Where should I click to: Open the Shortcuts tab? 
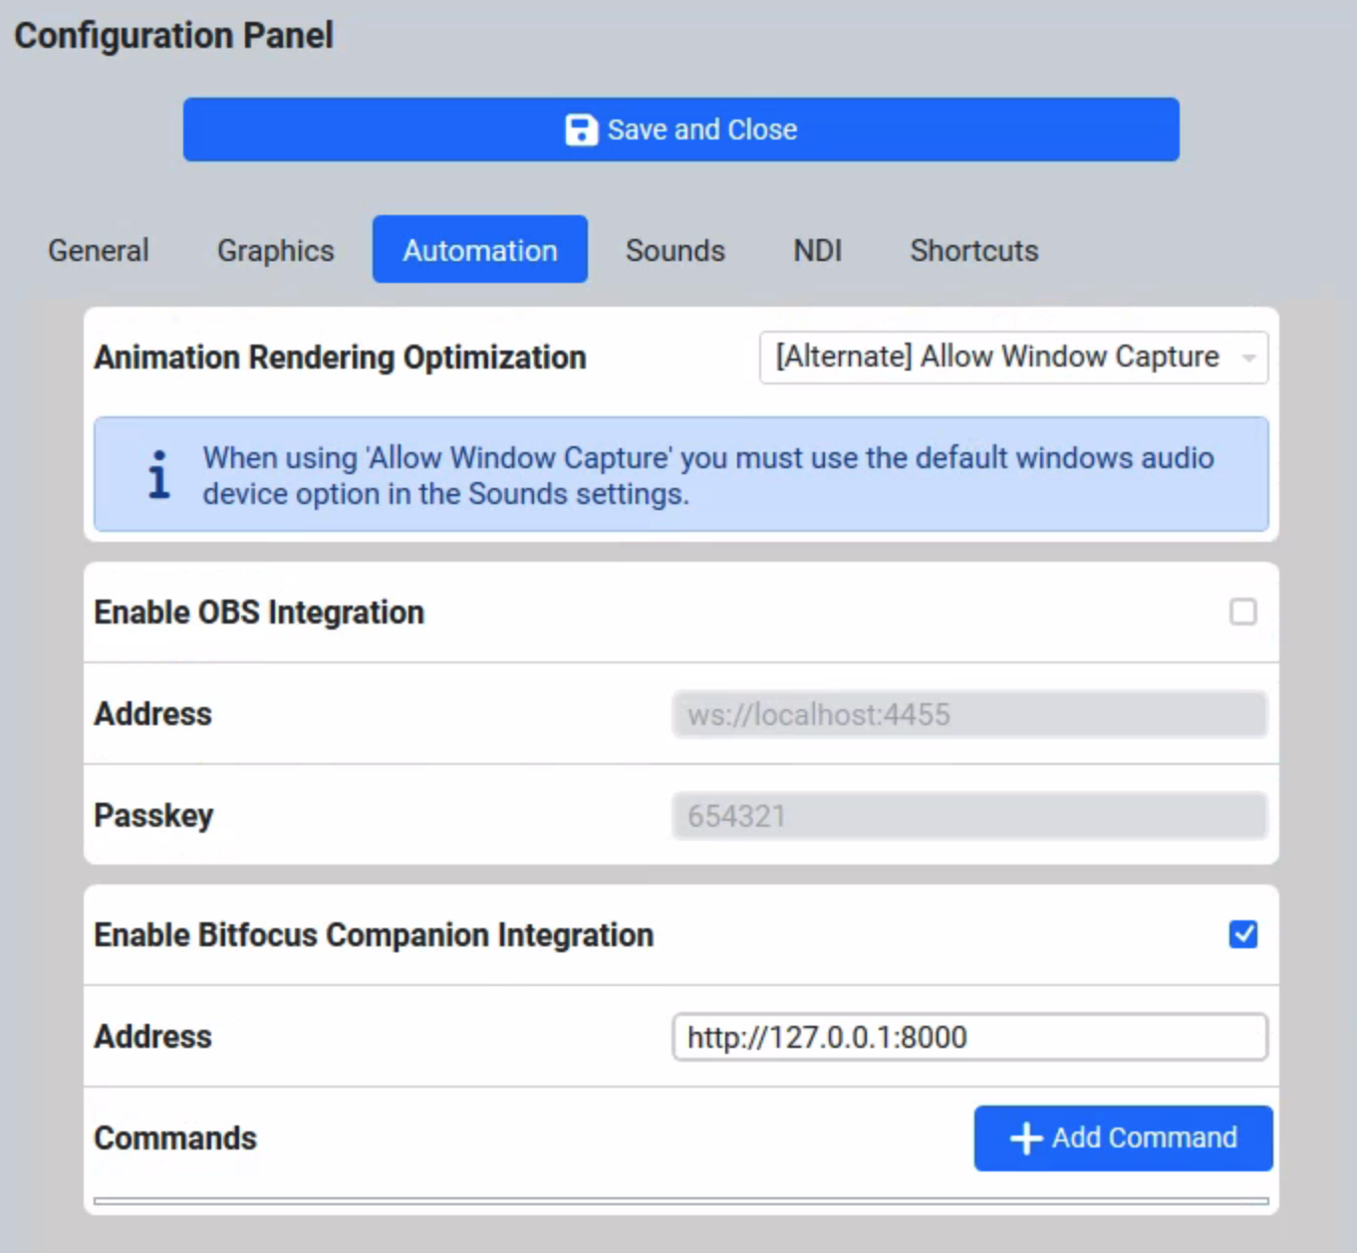pos(974,250)
